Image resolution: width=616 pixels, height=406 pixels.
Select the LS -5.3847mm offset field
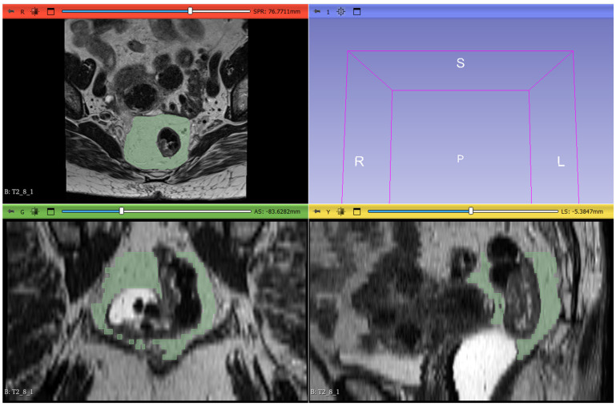tap(584, 211)
